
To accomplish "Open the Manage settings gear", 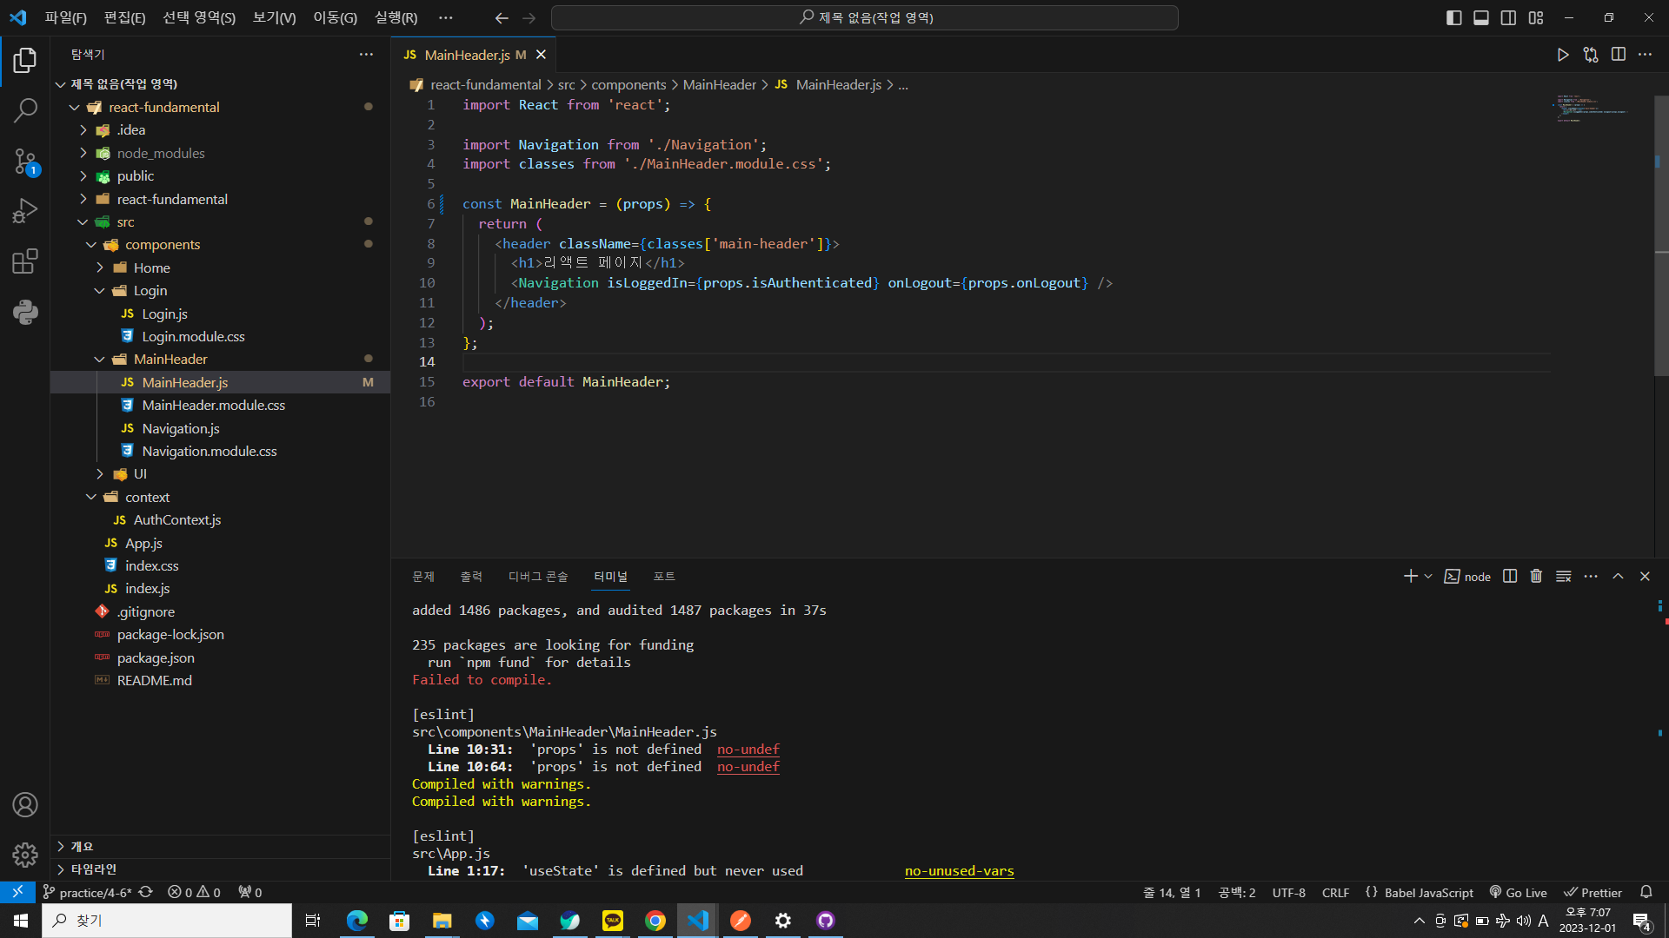I will (25, 855).
